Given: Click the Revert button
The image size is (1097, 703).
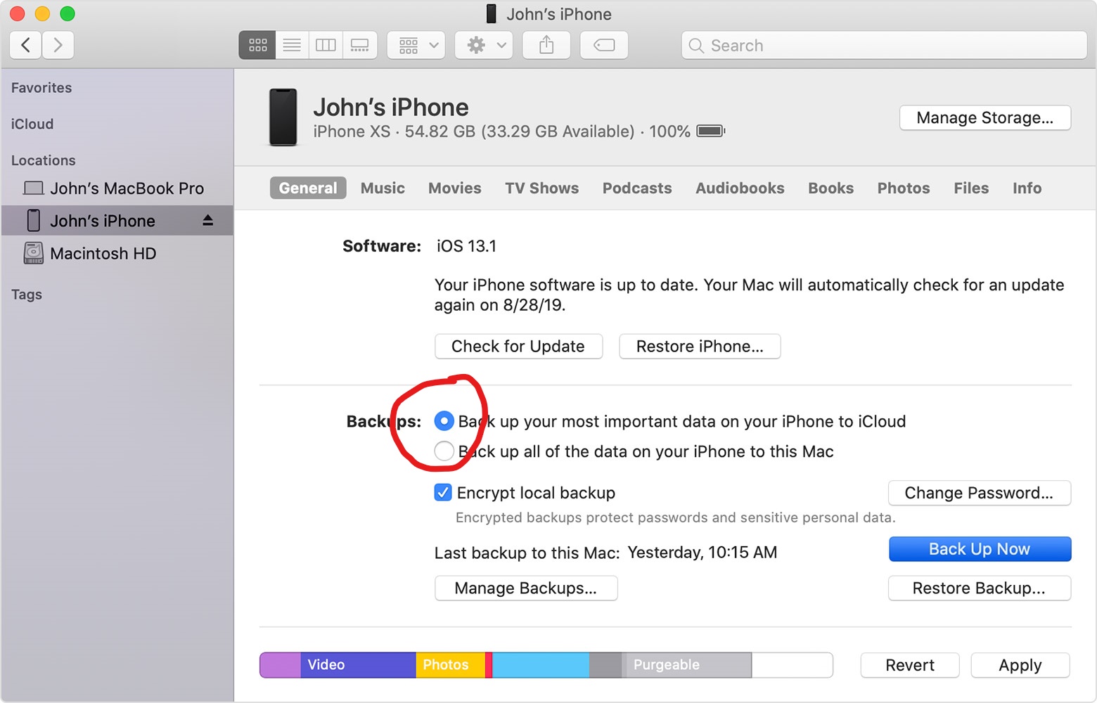Looking at the screenshot, I should coord(910,665).
